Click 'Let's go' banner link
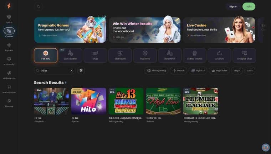This screenshot has width=271, height=154. (x=118, y=37)
